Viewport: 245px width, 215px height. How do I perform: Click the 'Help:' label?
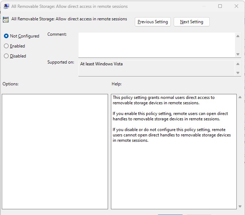pos(117,84)
